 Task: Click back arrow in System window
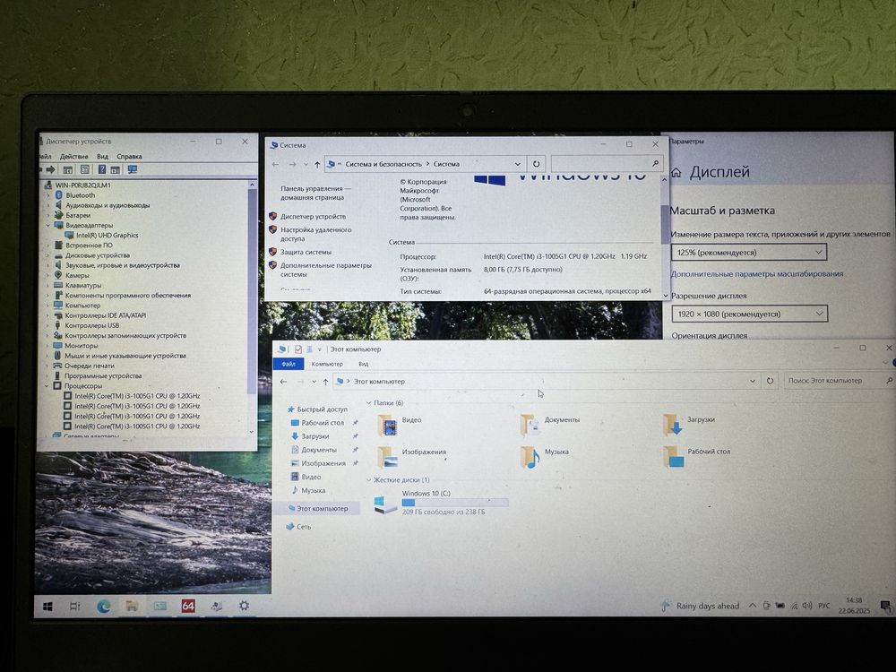tap(275, 165)
